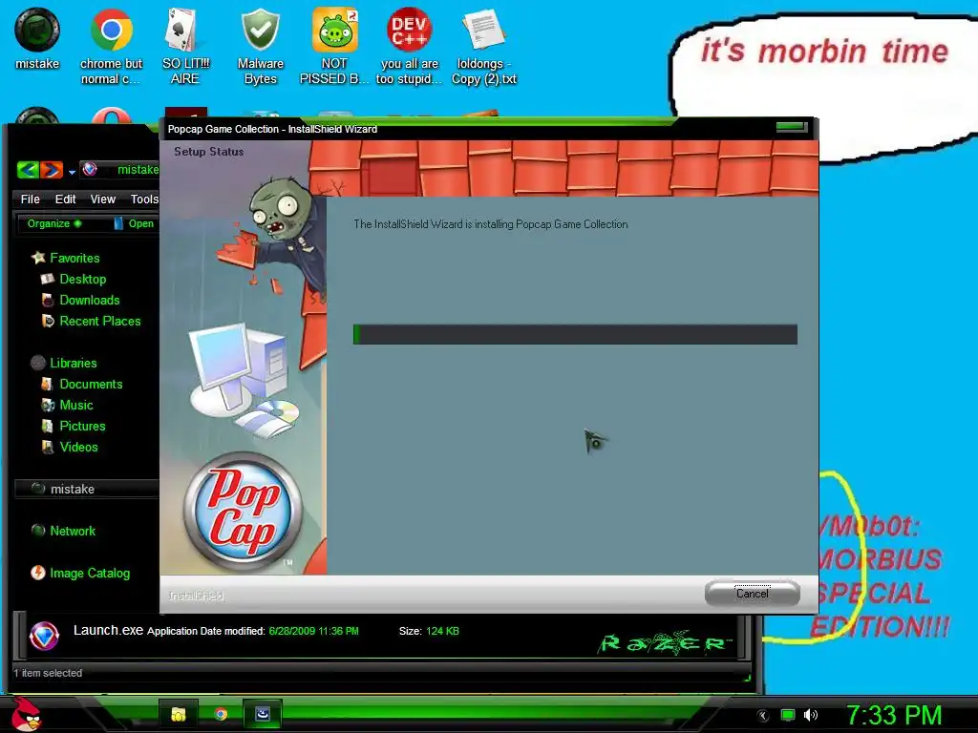The height and width of the screenshot is (733, 978).
Task: Click the Downloads folder icon in sidebar
Action: pyautogui.click(x=48, y=300)
